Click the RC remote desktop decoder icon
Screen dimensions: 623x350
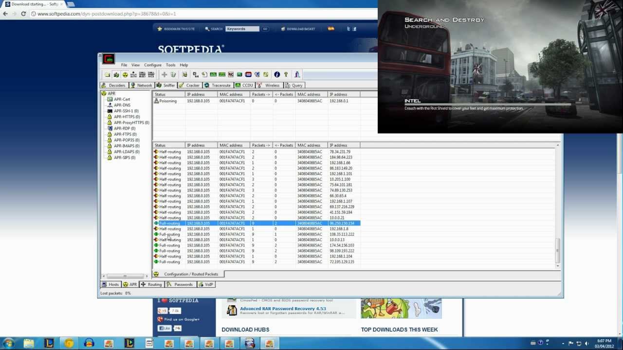click(x=231, y=74)
